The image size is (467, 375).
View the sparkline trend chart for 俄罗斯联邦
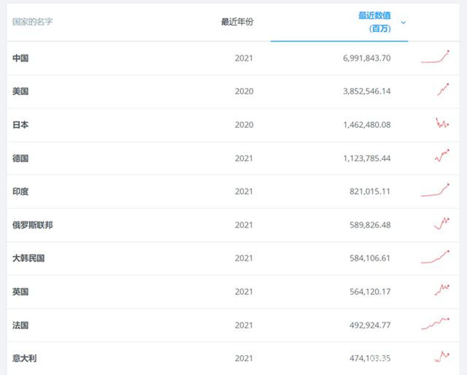[442, 223]
